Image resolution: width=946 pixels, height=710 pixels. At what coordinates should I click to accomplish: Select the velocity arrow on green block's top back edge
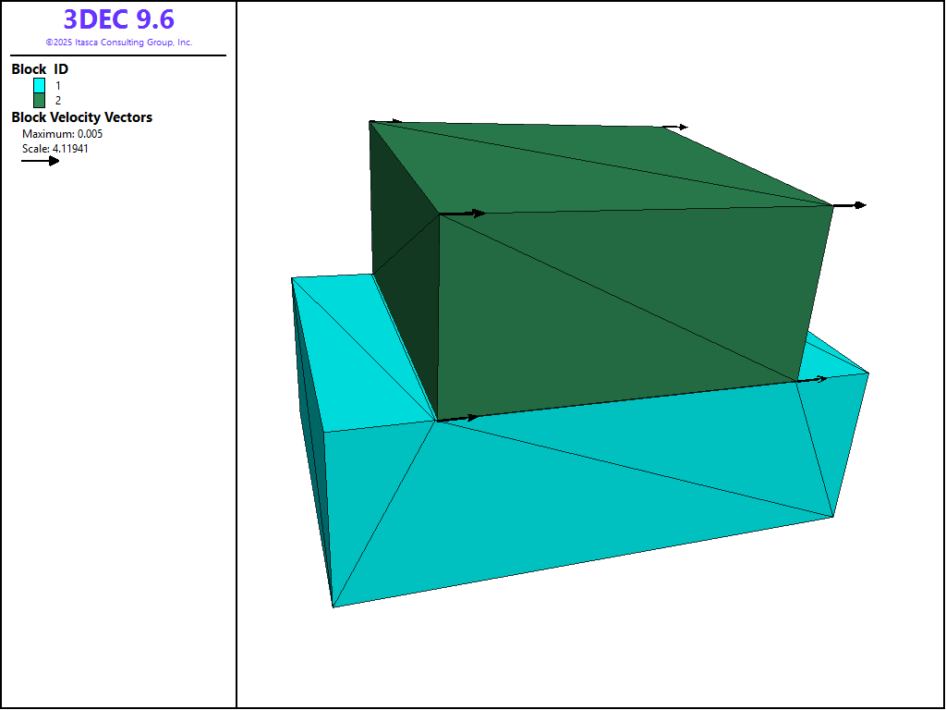[677, 127]
